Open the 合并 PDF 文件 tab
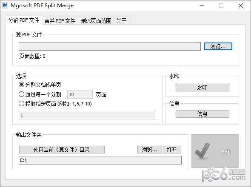This screenshot has height=187, width=251. tap(60, 21)
